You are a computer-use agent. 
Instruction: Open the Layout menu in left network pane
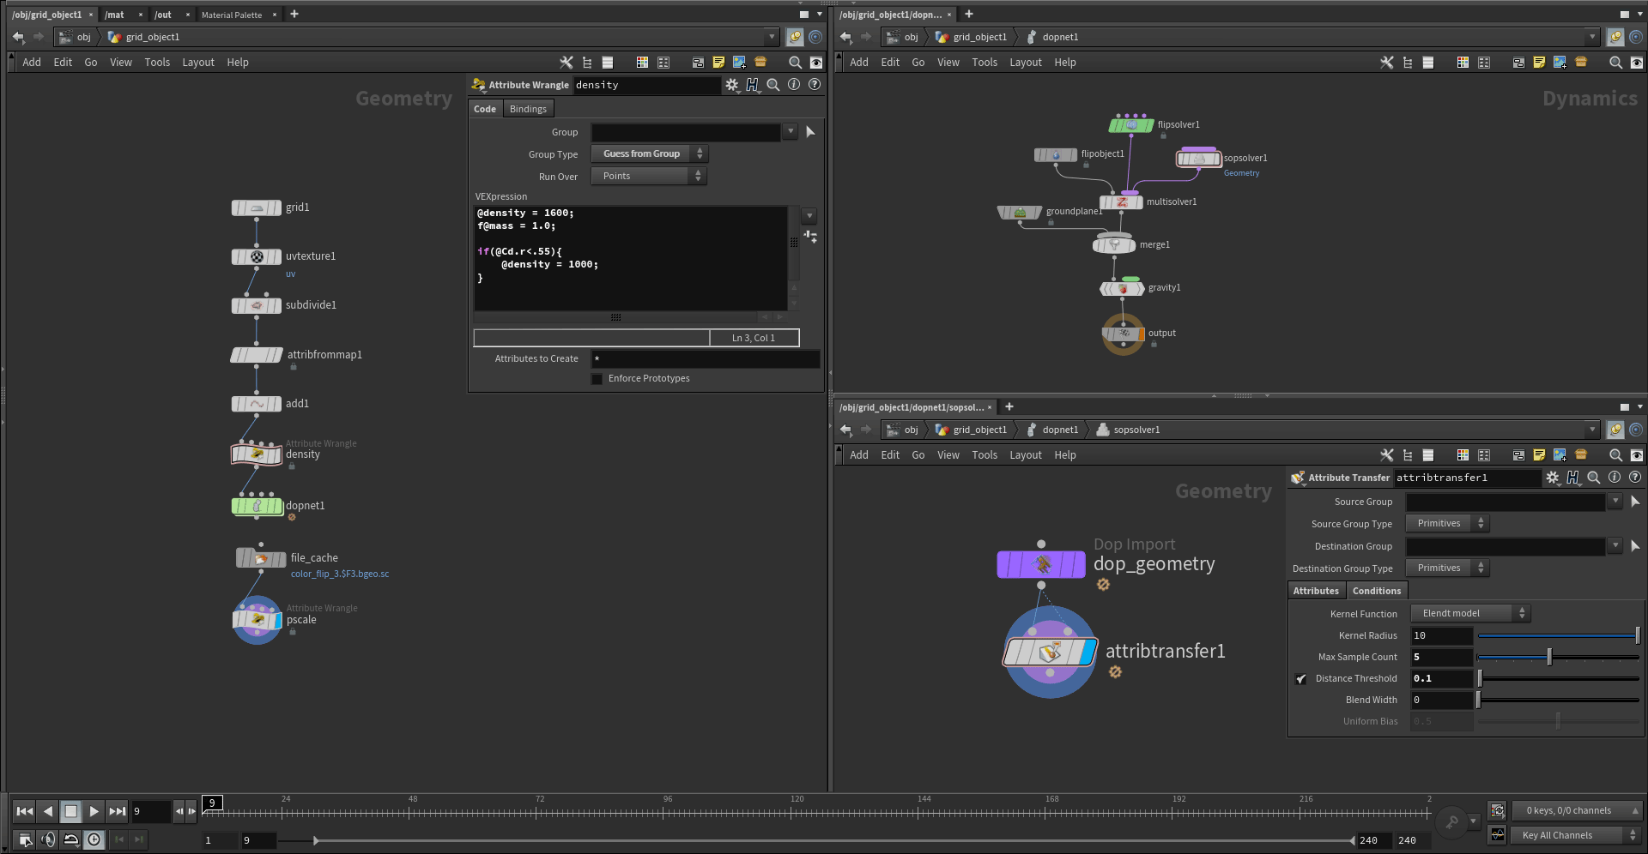tap(197, 63)
